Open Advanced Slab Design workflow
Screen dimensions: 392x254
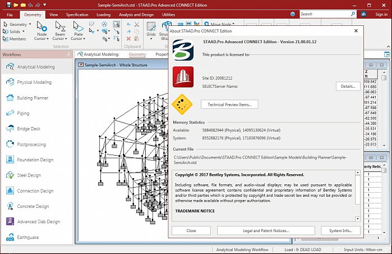click(37, 221)
